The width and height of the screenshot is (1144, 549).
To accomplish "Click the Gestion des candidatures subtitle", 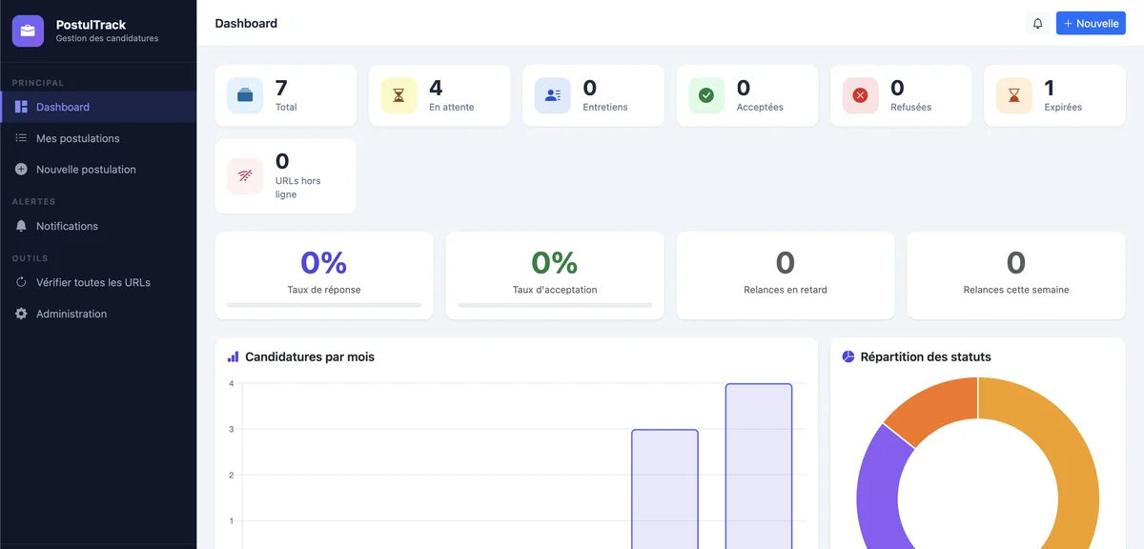I will pos(107,39).
